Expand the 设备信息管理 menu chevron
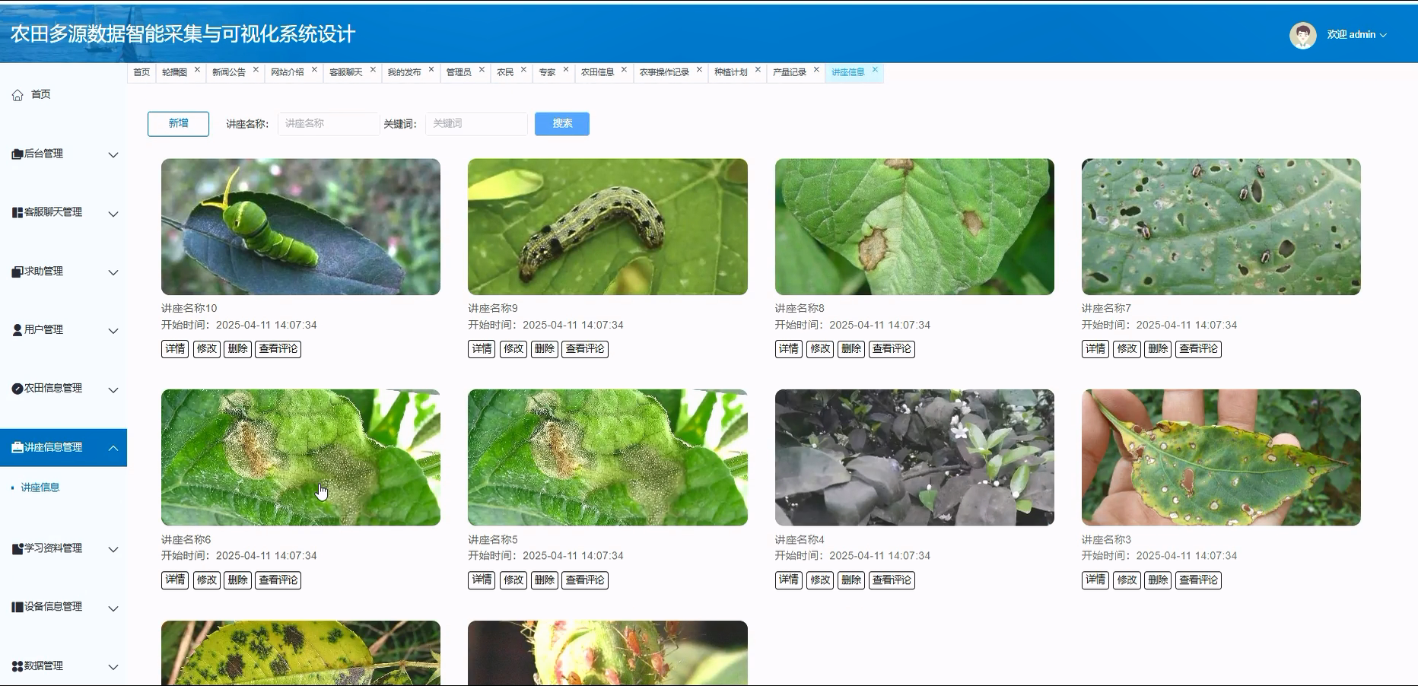 [113, 608]
